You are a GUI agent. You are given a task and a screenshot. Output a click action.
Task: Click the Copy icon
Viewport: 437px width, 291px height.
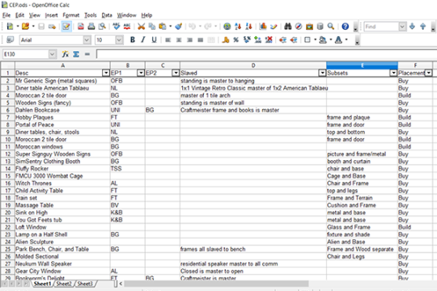pyautogui.click(x=152, y=27)
